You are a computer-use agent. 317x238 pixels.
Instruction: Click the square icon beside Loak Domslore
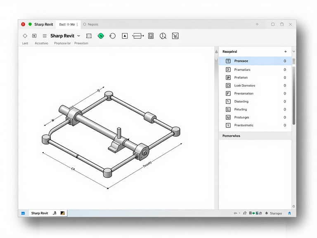[x=228, y=86]
